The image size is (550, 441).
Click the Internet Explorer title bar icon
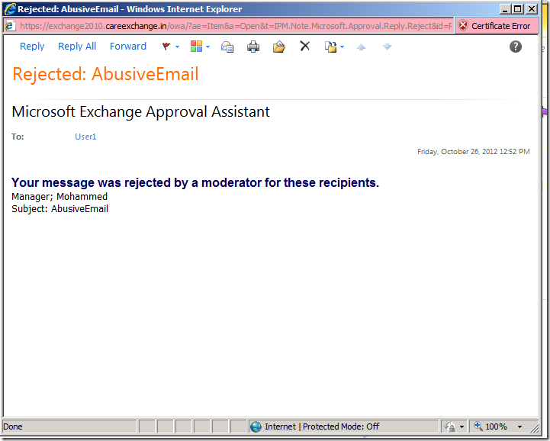10,8
